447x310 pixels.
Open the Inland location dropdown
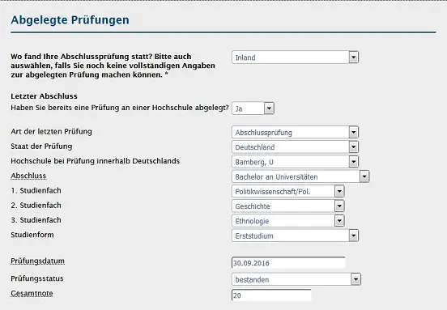pos(295,57)
